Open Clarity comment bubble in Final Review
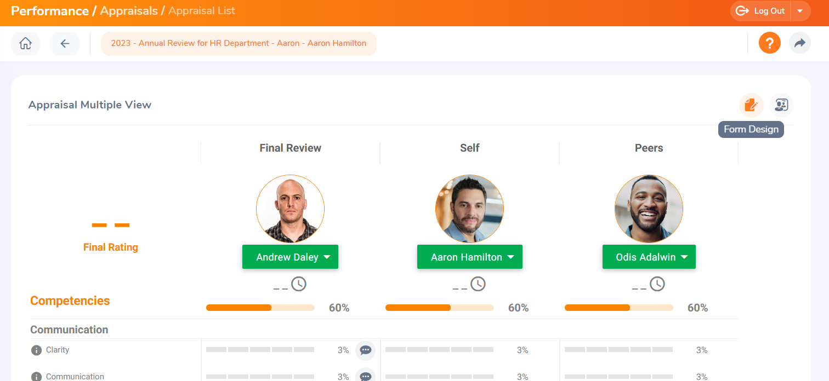The image size is (829, 381). pyautogui.click(x=365, y=350)
